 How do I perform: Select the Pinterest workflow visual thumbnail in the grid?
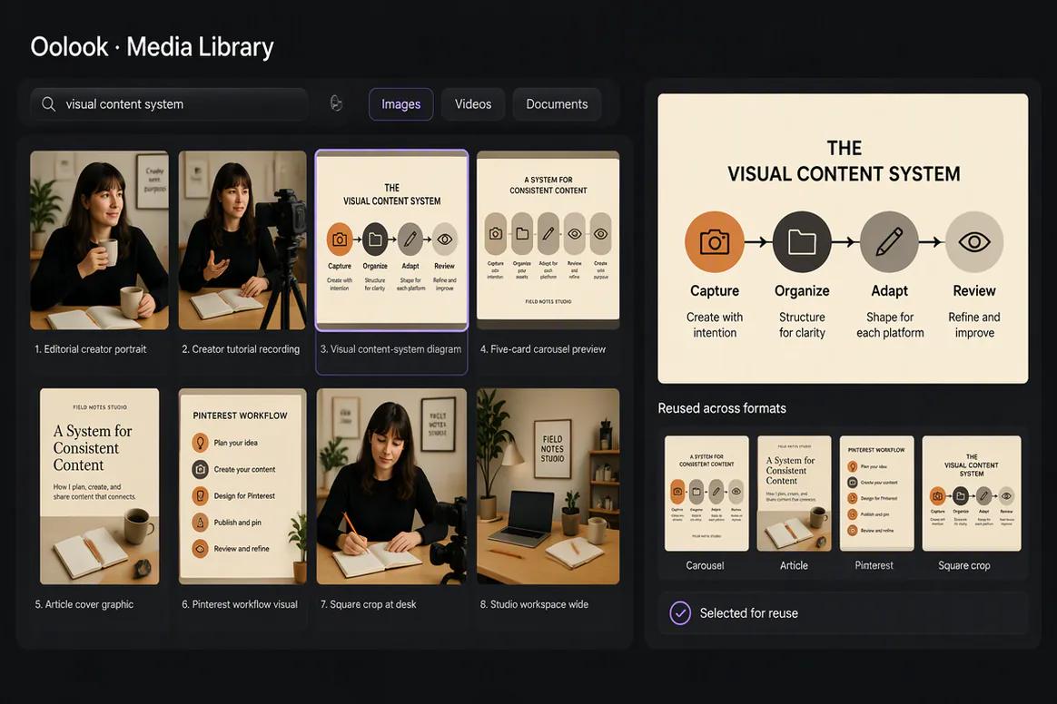pyautogui.click(x=242, y=486)
